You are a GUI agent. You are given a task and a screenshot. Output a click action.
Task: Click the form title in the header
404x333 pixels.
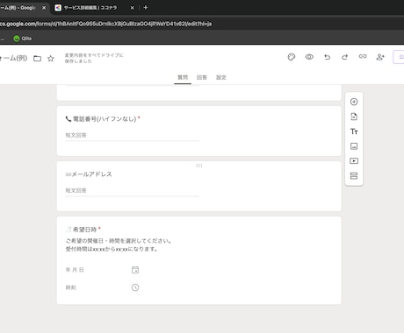click(13, 58)
